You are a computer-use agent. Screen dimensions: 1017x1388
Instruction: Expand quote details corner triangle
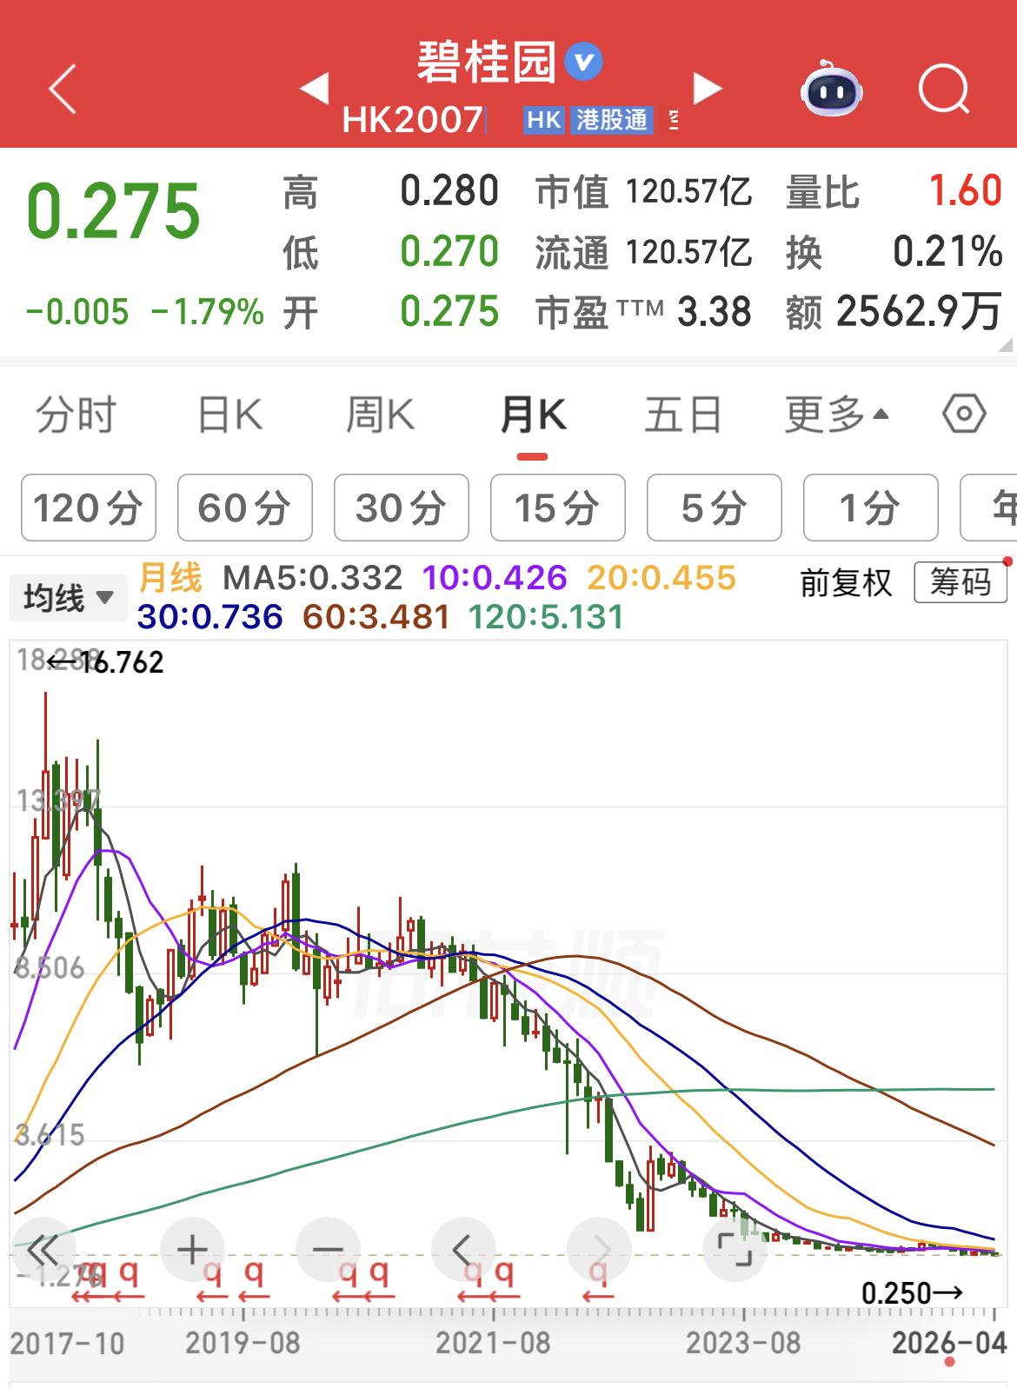1007,345
